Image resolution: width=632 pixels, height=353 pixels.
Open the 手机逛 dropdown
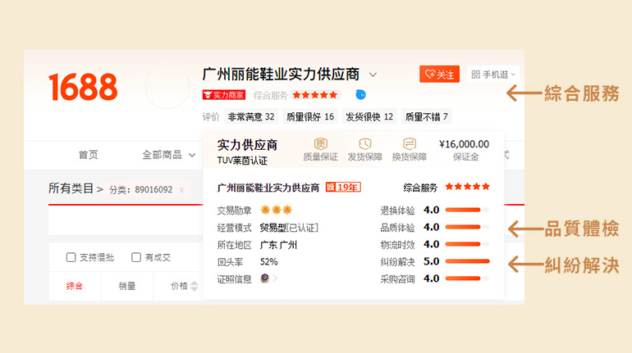point(492,75)
